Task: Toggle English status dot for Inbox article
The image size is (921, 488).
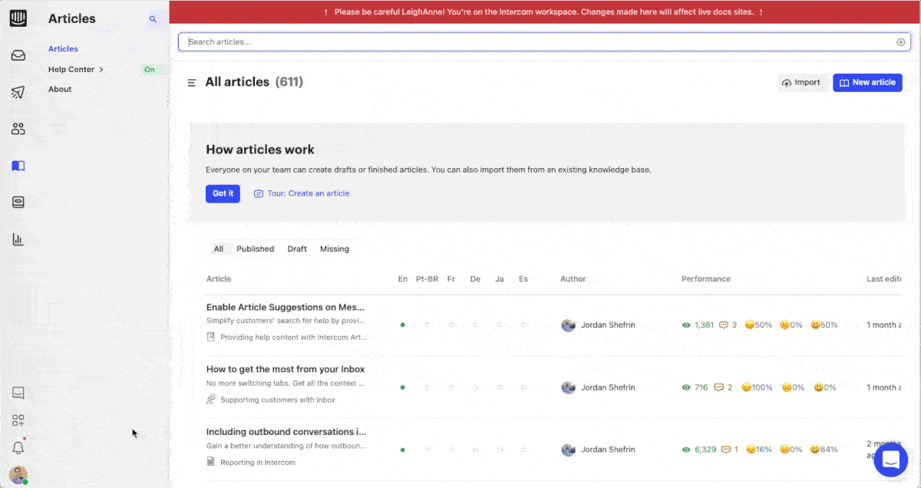Action: (x=402, y=387)
